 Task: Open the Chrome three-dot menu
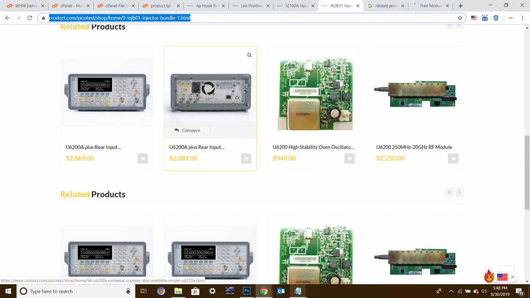pos(522,18)
